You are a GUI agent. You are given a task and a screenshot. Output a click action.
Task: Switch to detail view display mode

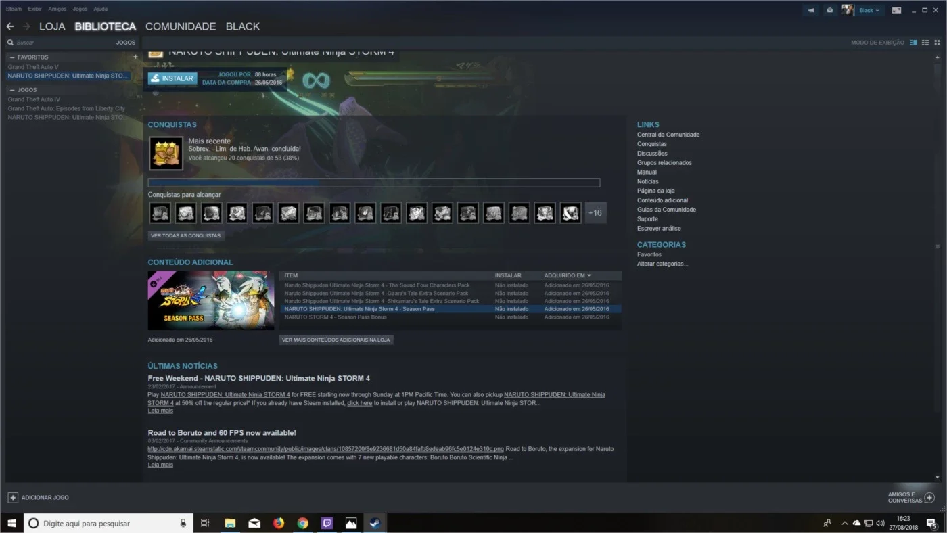tap(913, 43)
